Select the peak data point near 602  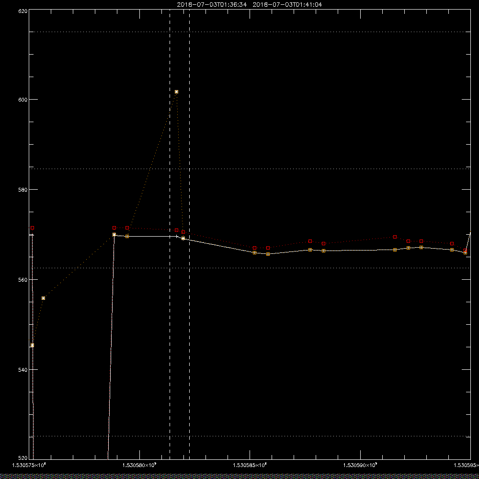click(x=176, y=91)
